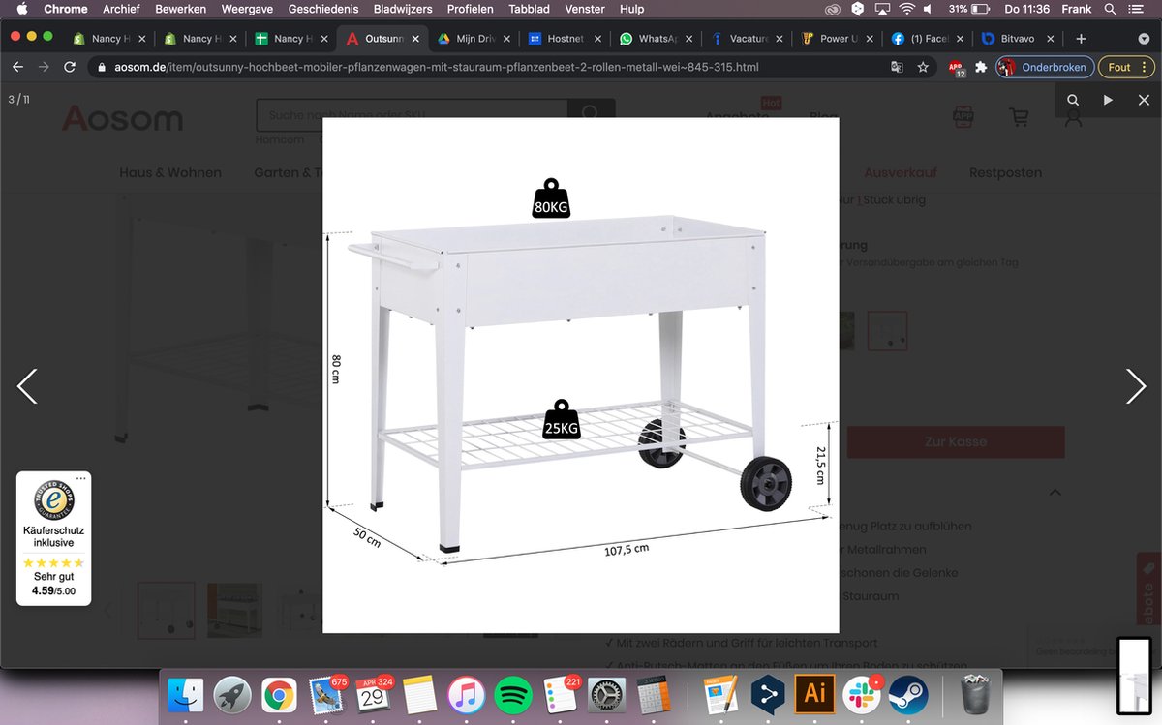Screen dimensions: 1162x725
Task: Launch Adobe Illustrator from the dock
Action: pyautogui.click(x=815, y=695)
